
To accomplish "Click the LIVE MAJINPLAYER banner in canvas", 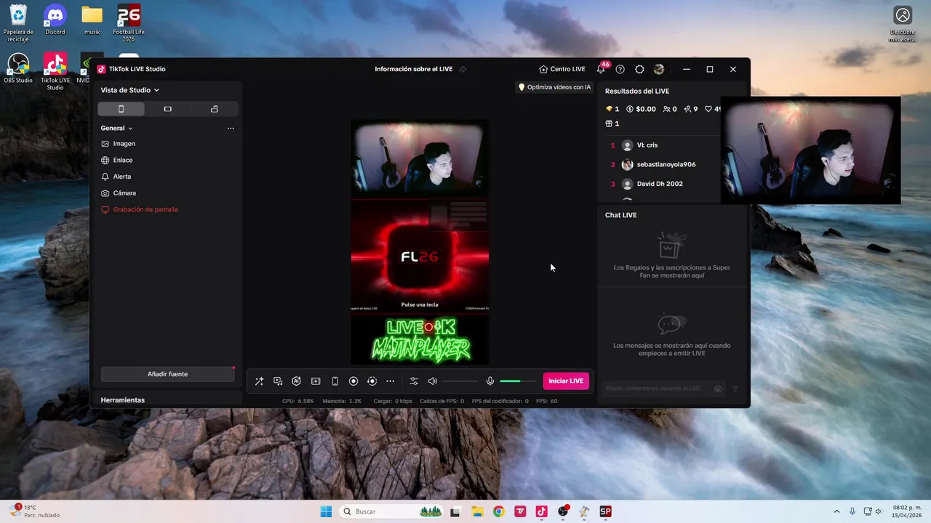I will [420, 339].
